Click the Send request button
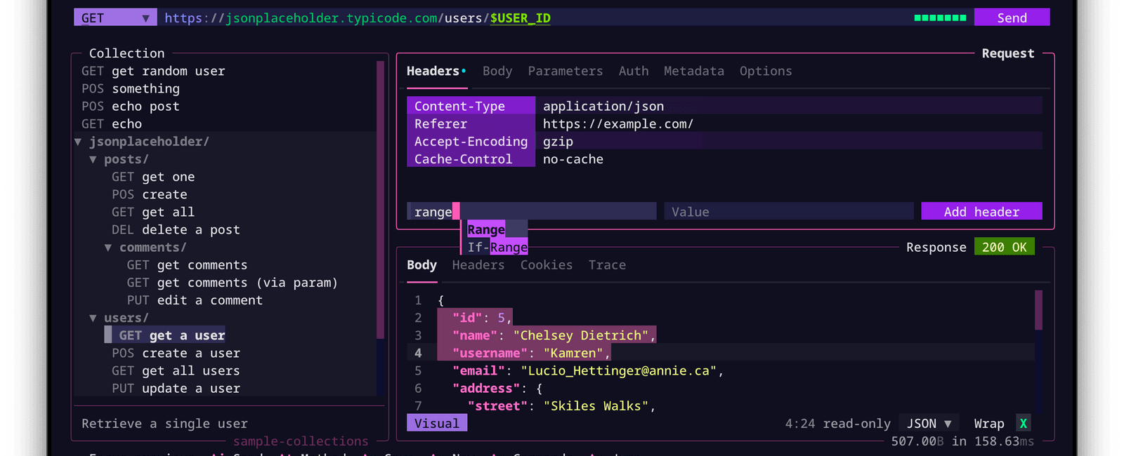 click(x=1011, y=18)
